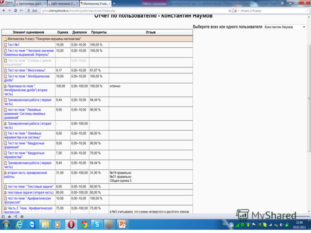Open 'Квадратные неравенства' test link

click(24, 155)
